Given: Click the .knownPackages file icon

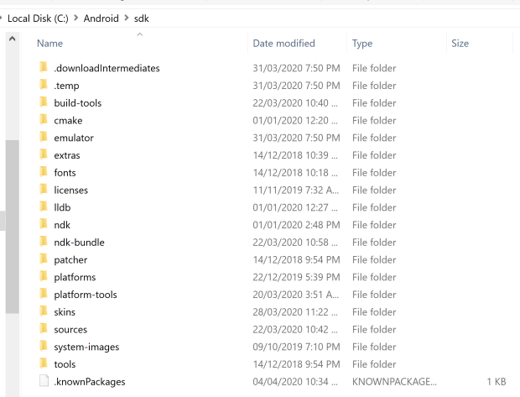Looking at the screenshot, I should [x=44, y=381].
